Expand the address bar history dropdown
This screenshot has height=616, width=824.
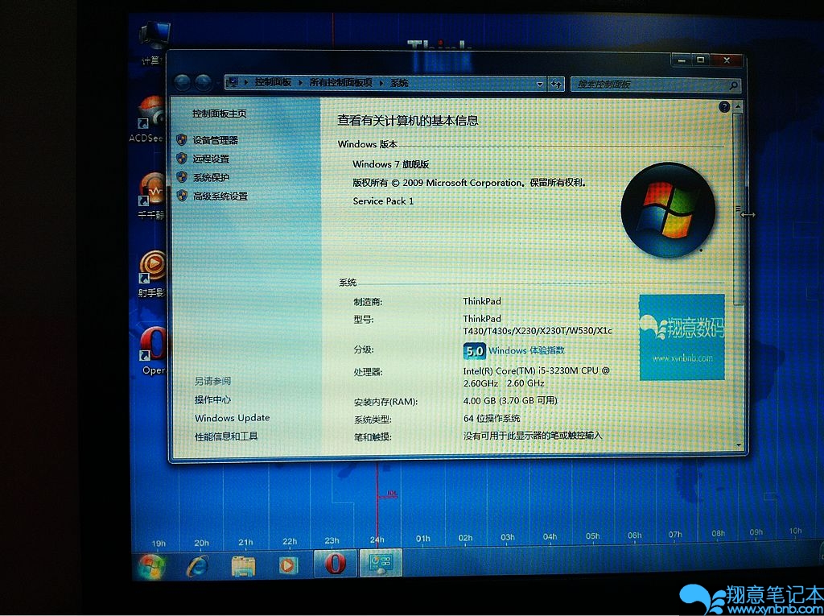tap(539, 85)
